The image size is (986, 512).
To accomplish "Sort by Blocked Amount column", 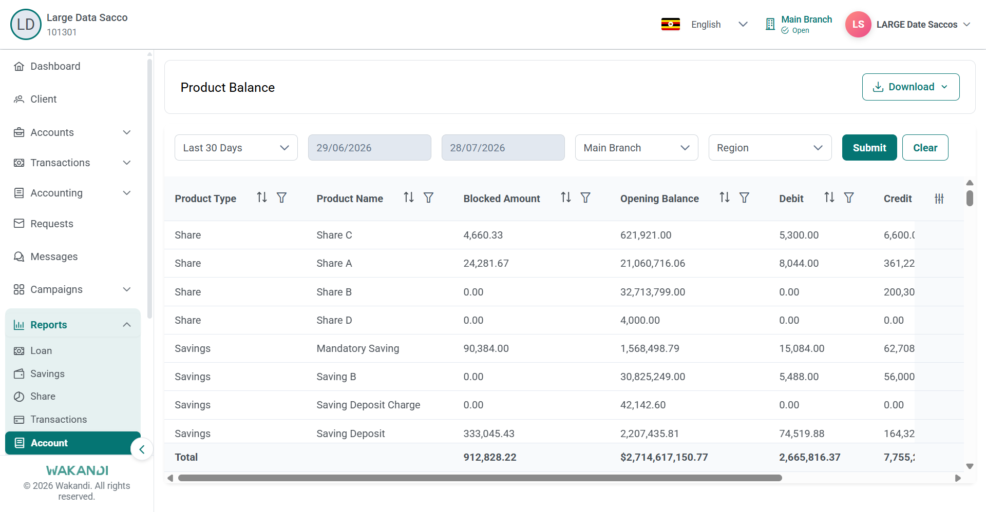I will pos(566,198).
